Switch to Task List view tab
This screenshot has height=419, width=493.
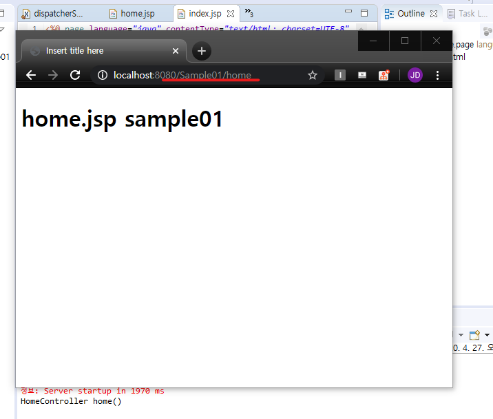point(468,14)
